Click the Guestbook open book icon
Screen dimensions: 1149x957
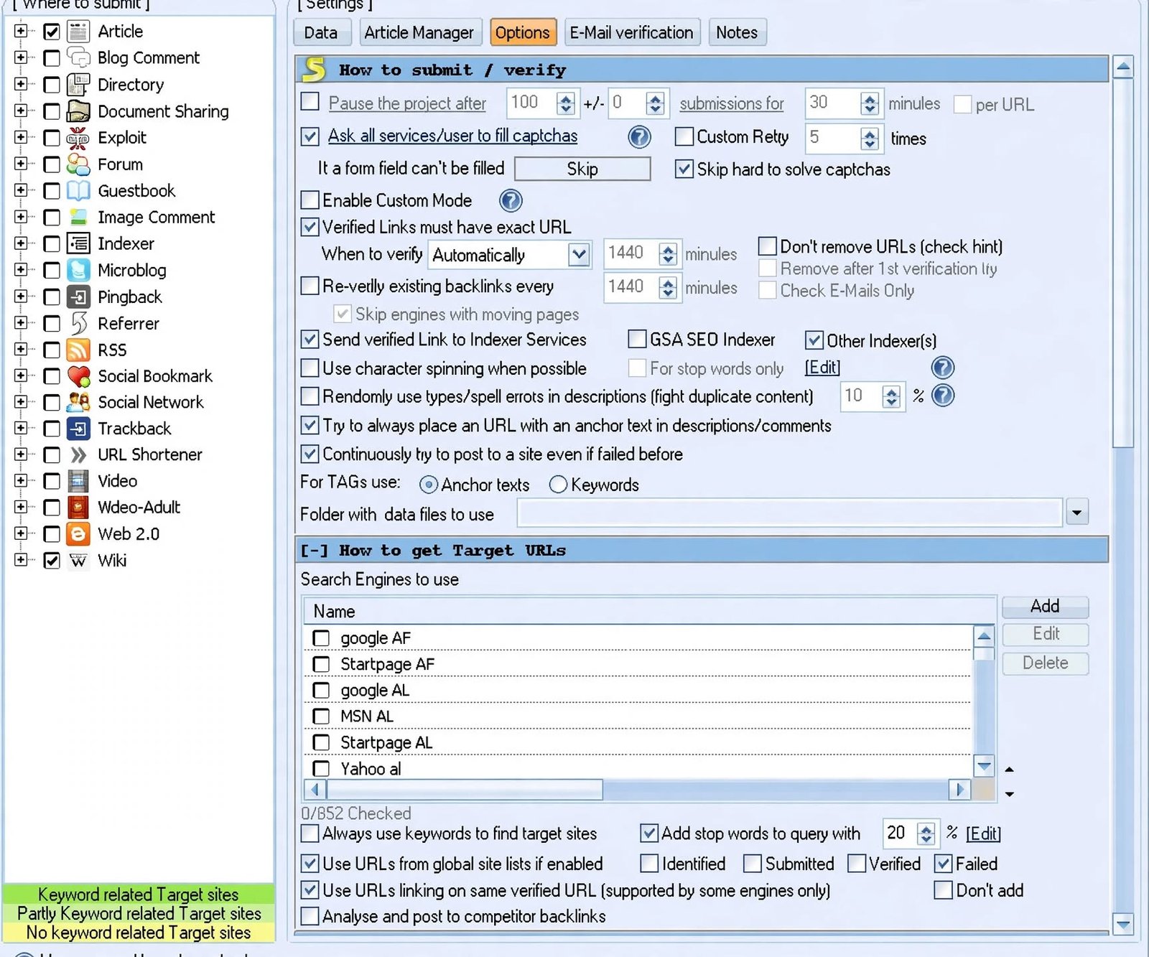click(78, 191)
